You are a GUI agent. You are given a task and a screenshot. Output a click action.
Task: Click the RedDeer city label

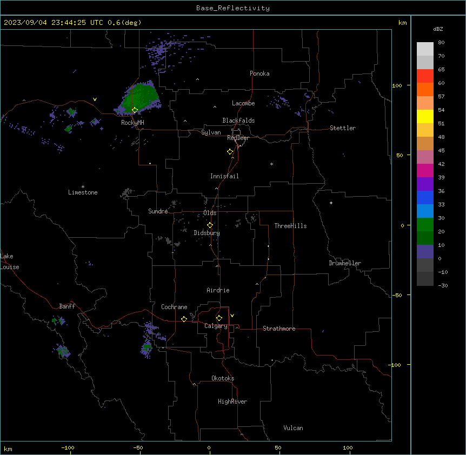[238, 138]
